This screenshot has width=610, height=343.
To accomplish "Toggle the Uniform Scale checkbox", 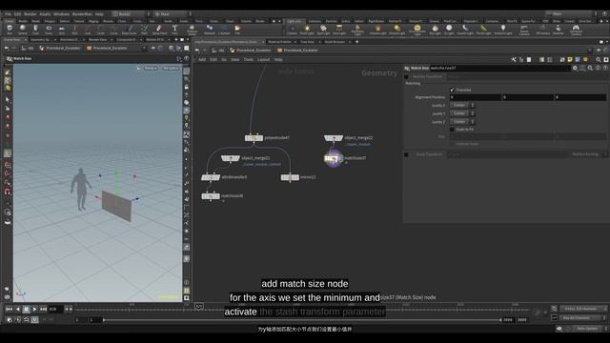I will pyautogui.click(x=453, y=144).
